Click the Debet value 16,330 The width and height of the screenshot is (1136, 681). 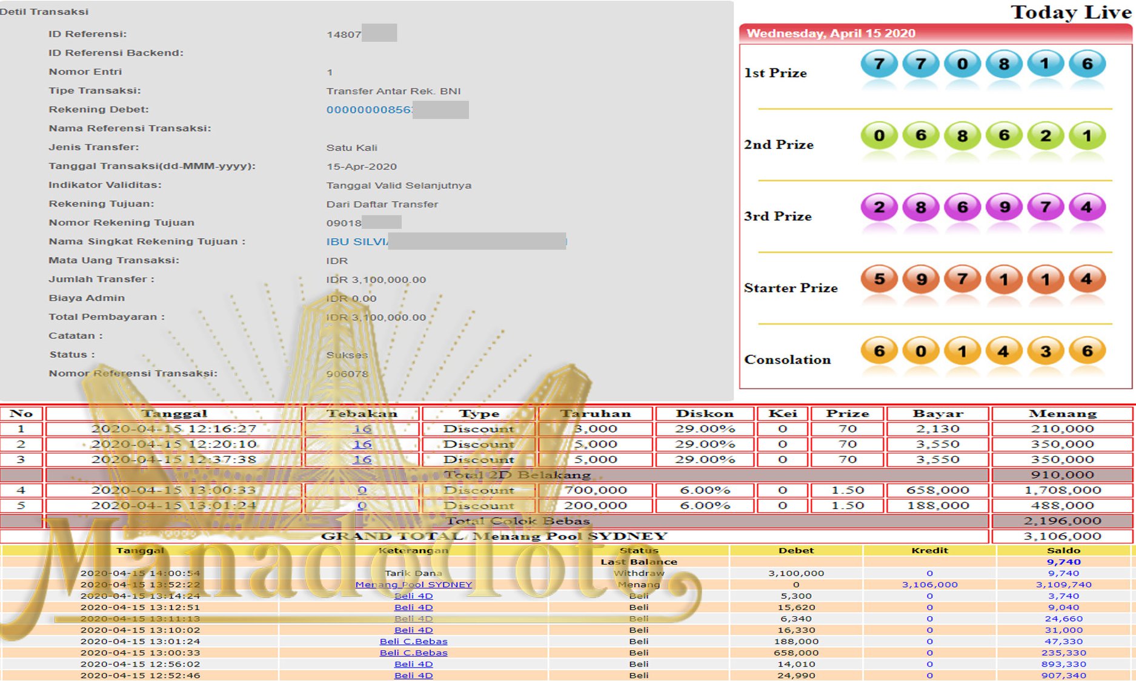point(796,630)
